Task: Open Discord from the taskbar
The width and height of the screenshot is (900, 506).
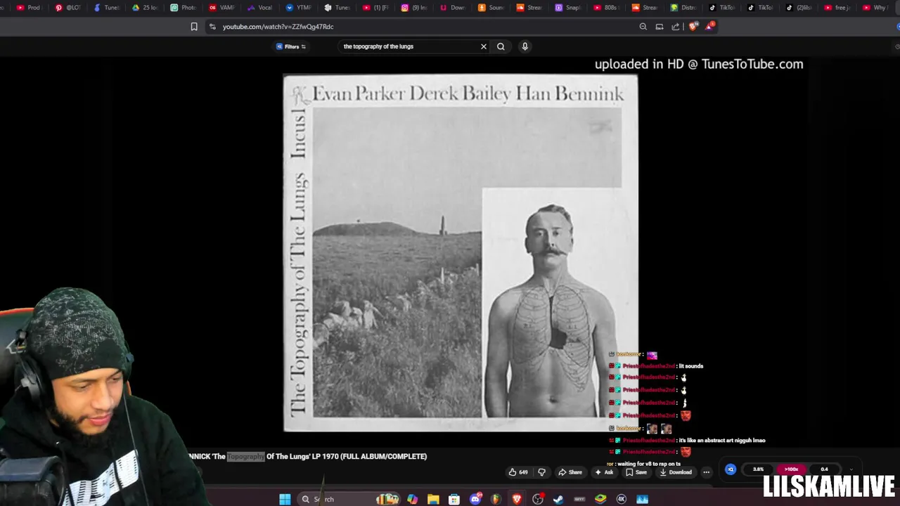Action: coord(475,499)
